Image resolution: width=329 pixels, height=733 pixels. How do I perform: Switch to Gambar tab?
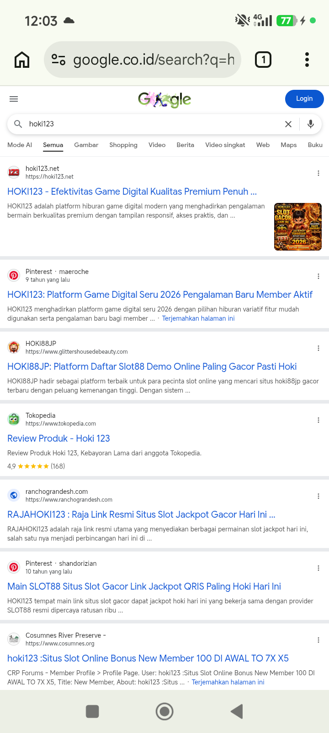86,145
